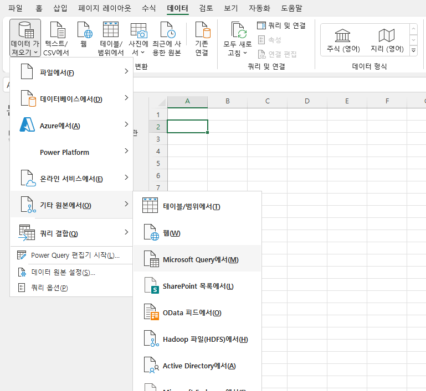The height and width of the screenshot is (391, 426).
Task: Choose Microsoft Query에서(M) in submenu
Action: 197,259
